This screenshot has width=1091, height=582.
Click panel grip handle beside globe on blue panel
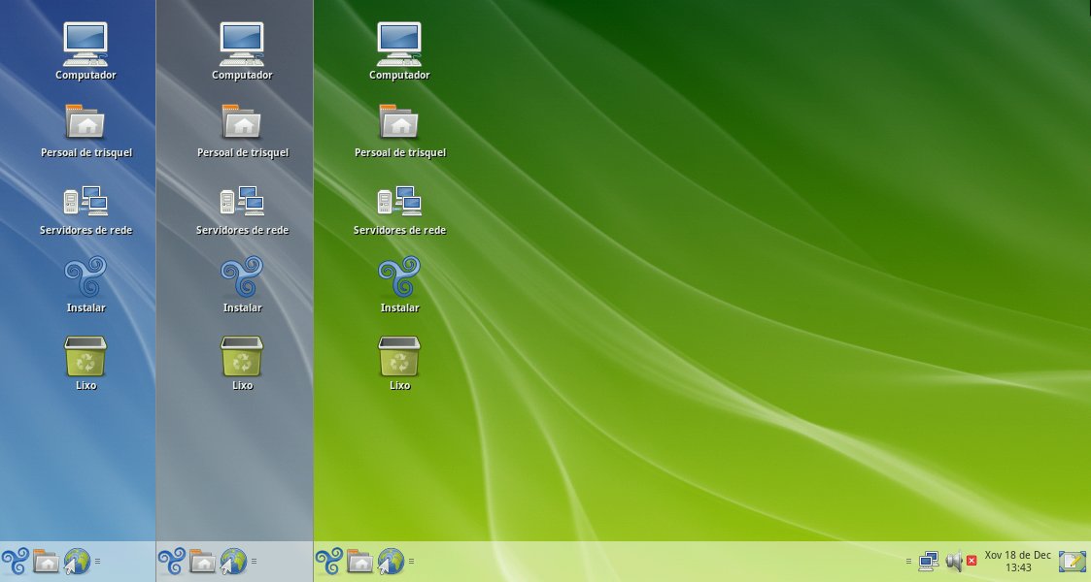pos(97,562)
